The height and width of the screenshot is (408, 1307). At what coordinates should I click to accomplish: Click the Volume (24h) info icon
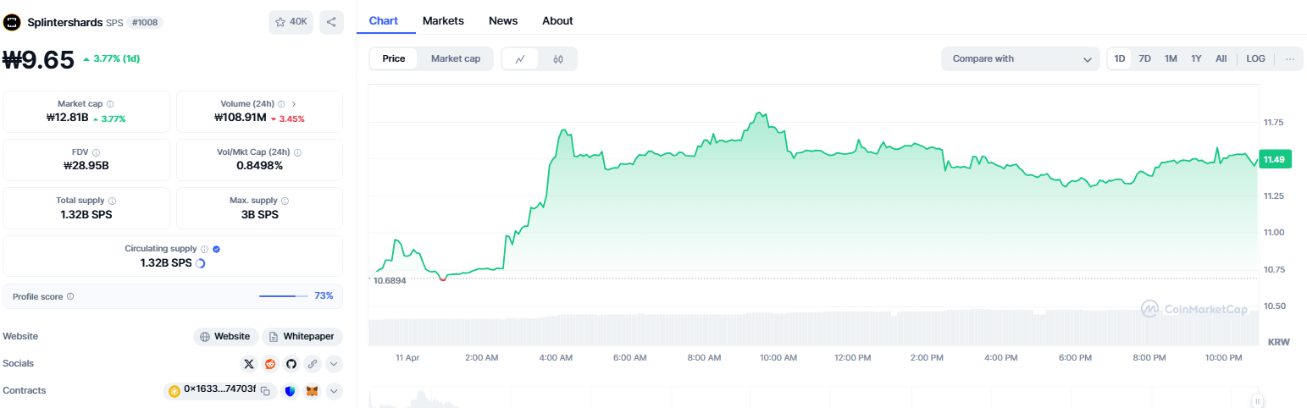pyautogui.click(x=281, y=104)
